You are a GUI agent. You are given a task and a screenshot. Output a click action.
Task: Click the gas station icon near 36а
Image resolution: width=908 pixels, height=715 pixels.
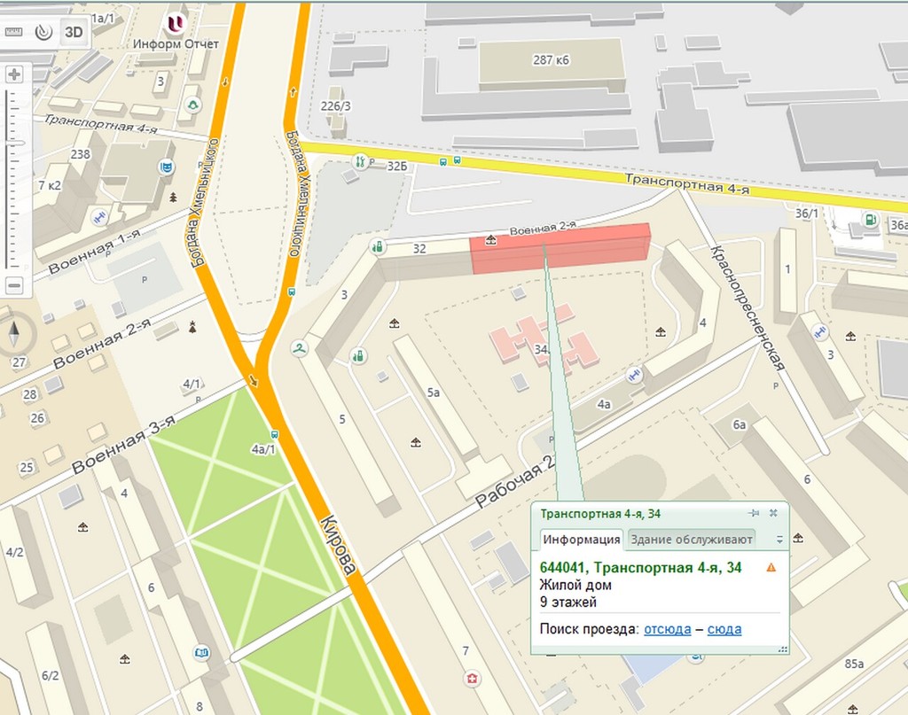tap(872, 219)
